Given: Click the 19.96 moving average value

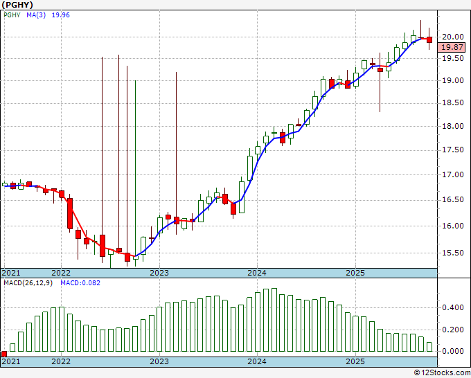Looking at the screenshot, I should 61,15.
